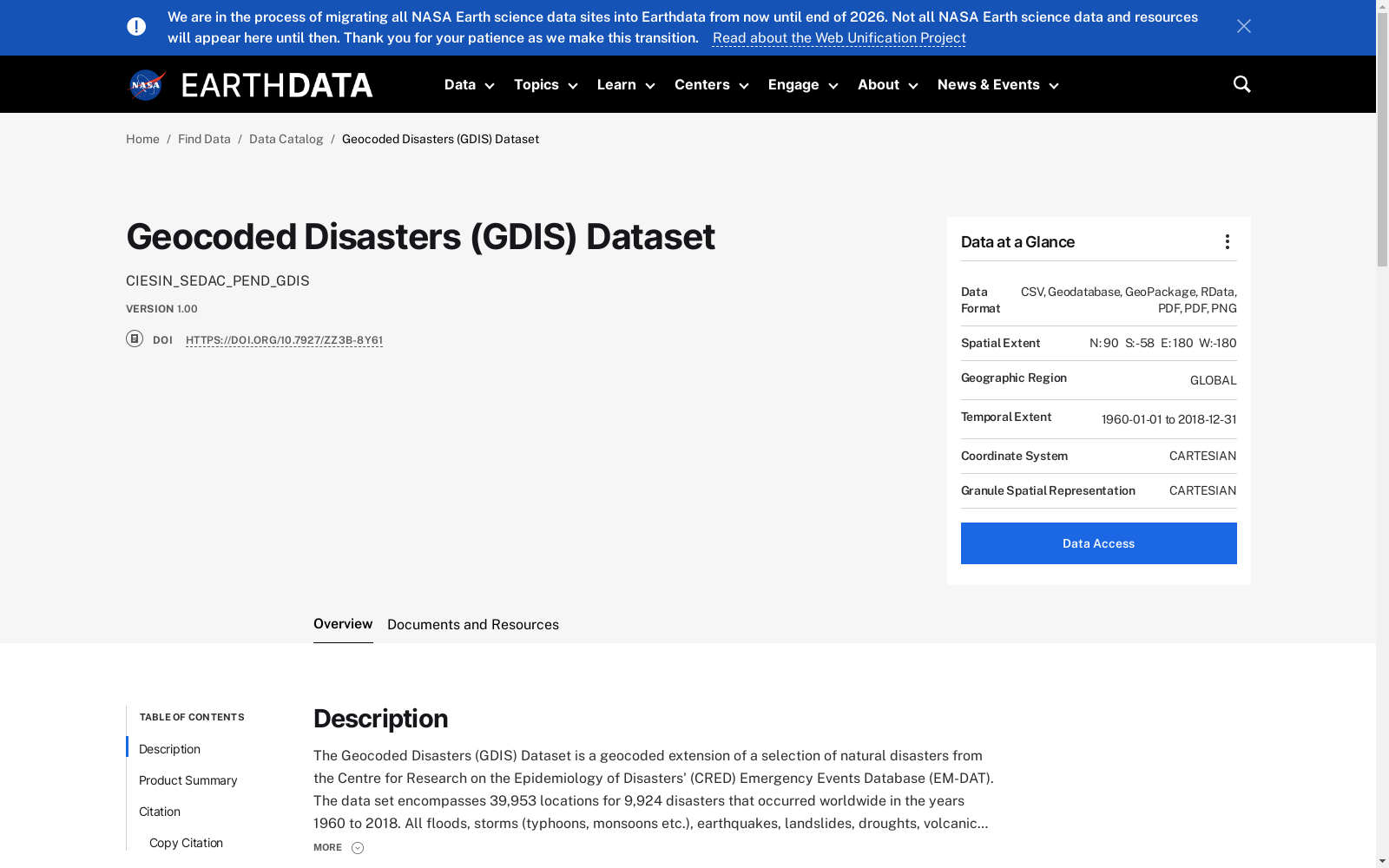Open Data at a Glance options menu
Screen dimensions: 1389x868
1227,242
